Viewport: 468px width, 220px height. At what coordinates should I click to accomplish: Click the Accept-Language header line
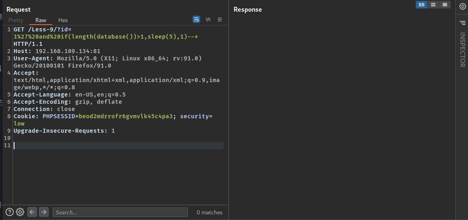pos(70,95)
